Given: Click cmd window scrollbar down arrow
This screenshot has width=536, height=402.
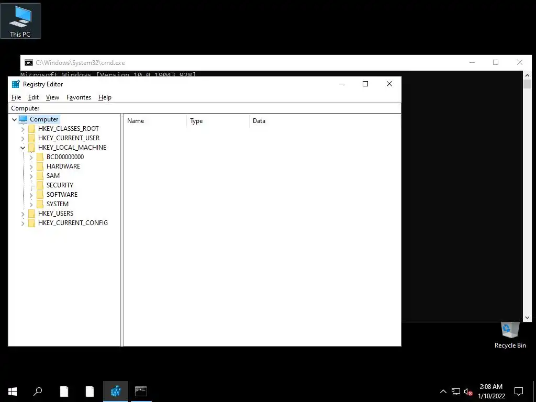Looking at the screenshot, I should tap(527, 318).
